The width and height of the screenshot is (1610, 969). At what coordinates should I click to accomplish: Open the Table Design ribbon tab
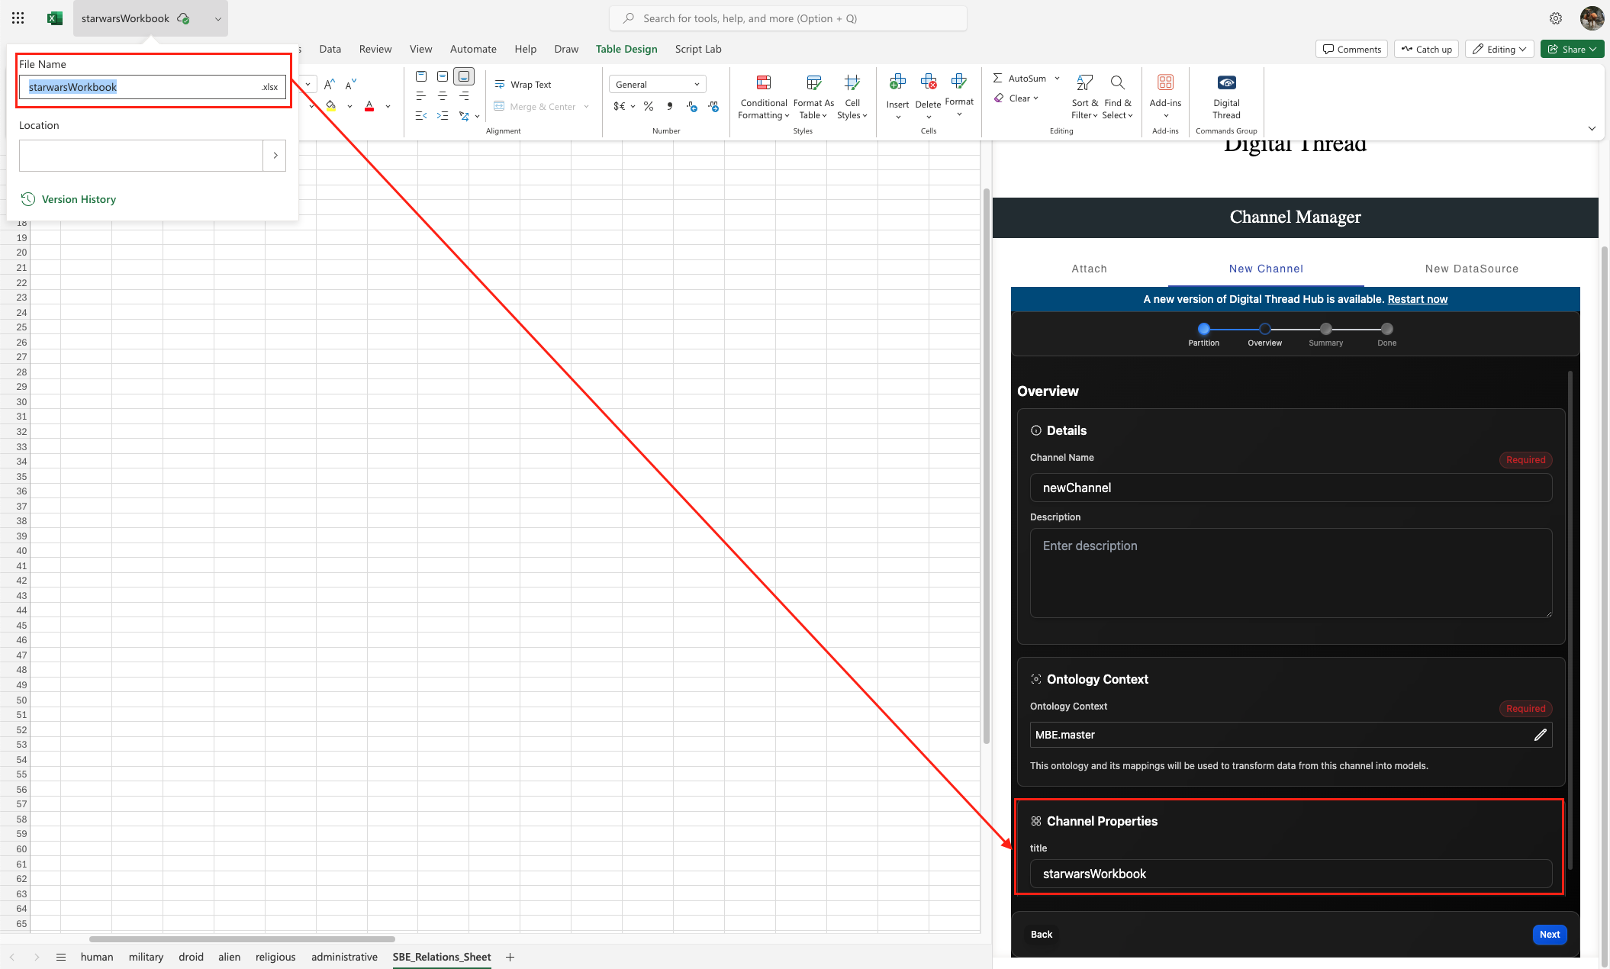point(626,49)
